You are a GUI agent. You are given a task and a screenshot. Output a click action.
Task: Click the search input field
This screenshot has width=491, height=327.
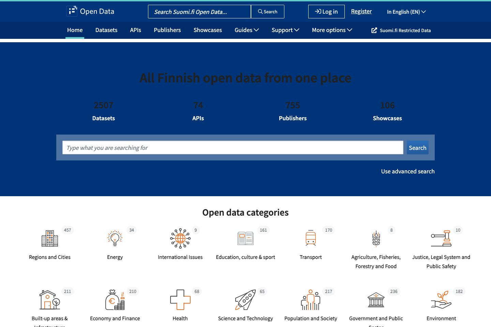click(233, 147)
